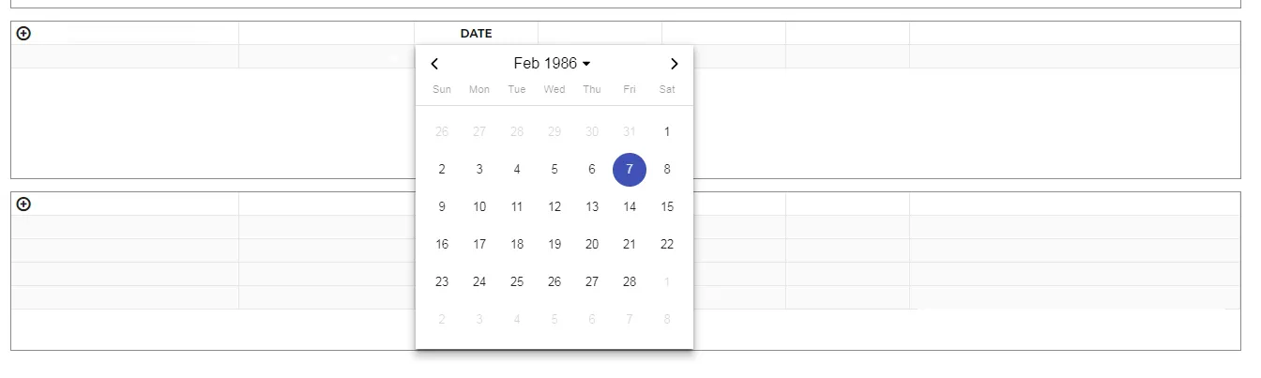Click the first cell in the top table row

tap(125, 56)
